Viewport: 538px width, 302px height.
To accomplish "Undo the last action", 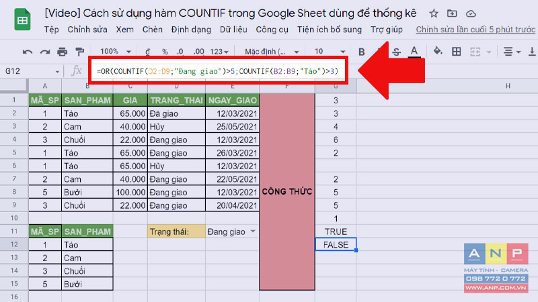I will tap(28, 52).
